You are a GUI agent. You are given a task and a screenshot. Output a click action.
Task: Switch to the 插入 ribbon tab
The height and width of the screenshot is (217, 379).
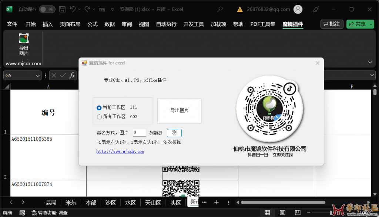[48, 24]
